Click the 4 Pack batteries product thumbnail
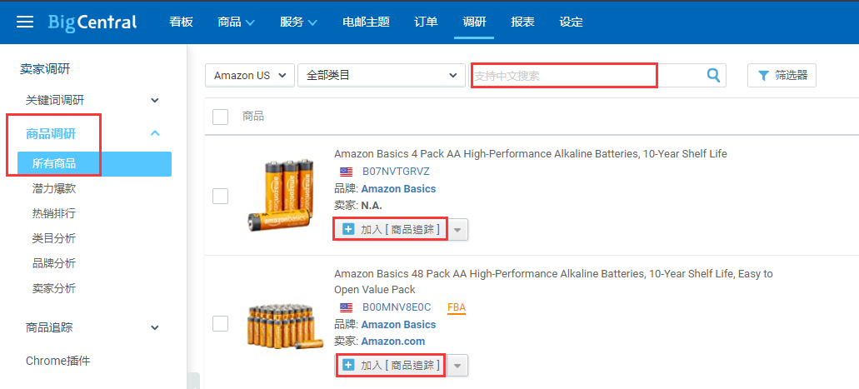This screenshot has height=389, width=859. (x=282, y=193)
